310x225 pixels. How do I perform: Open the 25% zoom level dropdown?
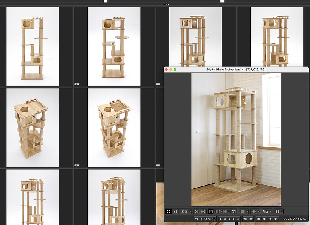point(186,211)
